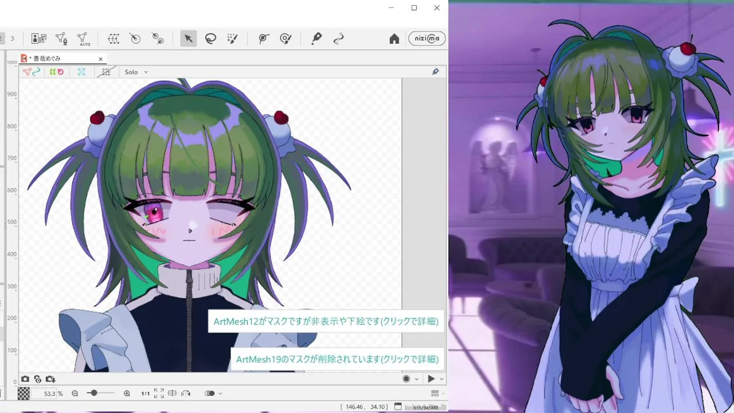
Task: Toggle the cyan bounding box display icon
Action: point(81,72)
